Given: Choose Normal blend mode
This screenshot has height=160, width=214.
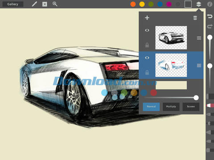Looking at the screenshot, I should (x=151, y=107).
